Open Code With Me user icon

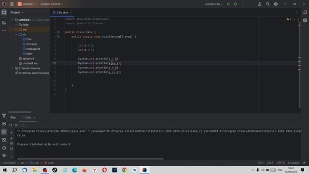click(x=260, y=4)
